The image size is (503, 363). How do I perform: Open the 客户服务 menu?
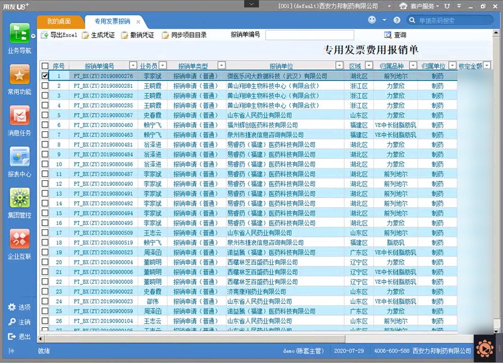(421, 6)
